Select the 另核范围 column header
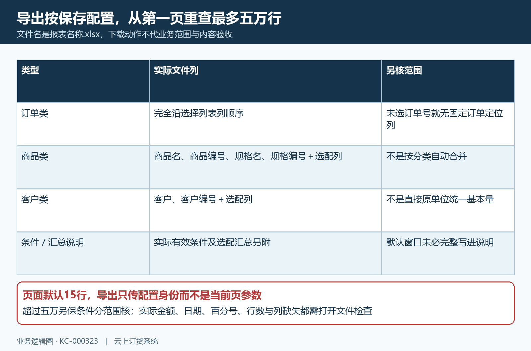 pyautogui.click(x=448, y=81)
